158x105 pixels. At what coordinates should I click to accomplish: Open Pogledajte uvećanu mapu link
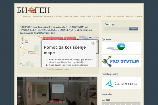(x=58, y=69)
